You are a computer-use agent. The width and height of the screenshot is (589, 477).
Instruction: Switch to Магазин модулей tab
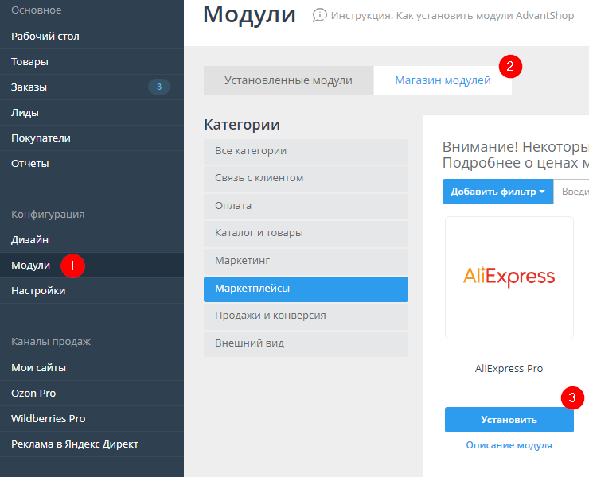pos(443,80)
